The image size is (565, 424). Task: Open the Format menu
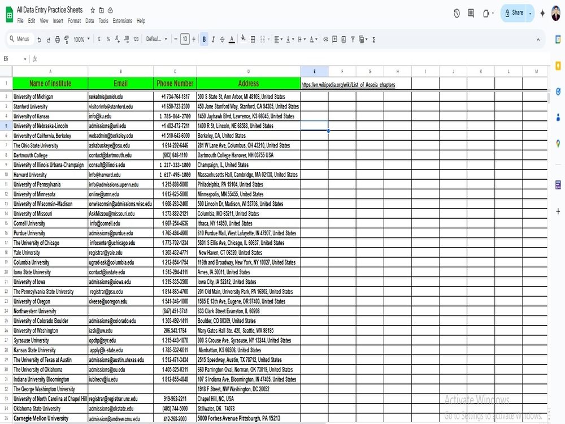tap(74, 21)
